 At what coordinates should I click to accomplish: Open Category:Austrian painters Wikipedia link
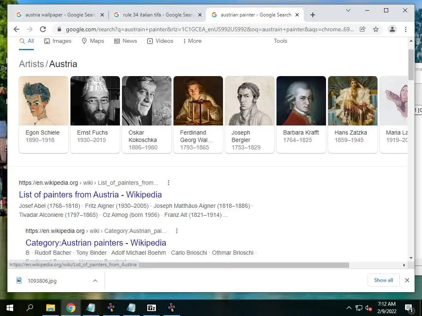coord(96,243)
